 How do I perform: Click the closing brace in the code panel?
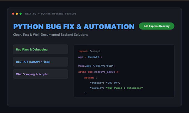click(85, 93)
